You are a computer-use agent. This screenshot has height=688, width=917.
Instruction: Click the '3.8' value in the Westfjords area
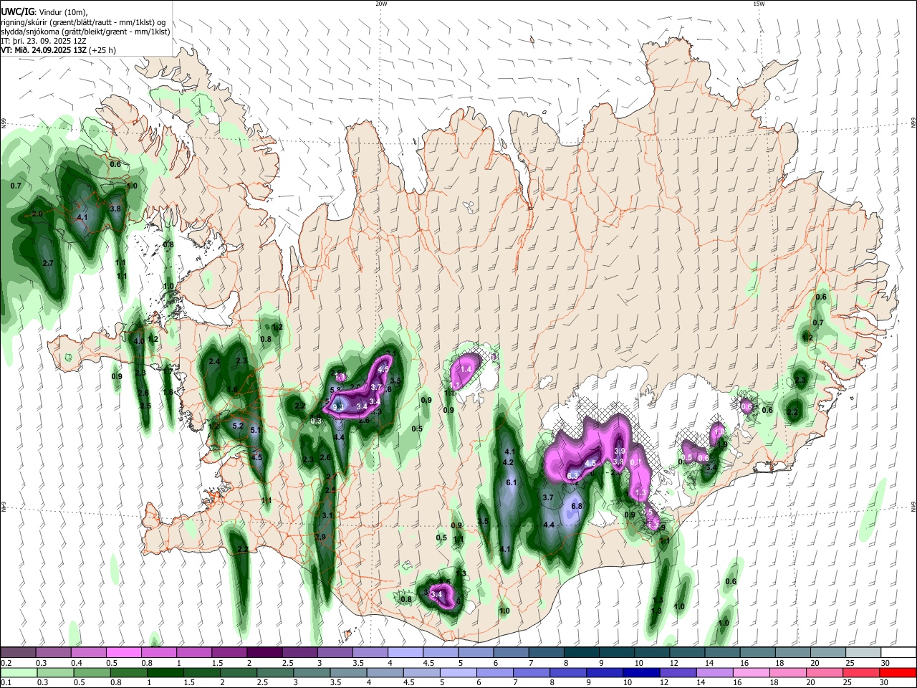(x=115, y=209)
